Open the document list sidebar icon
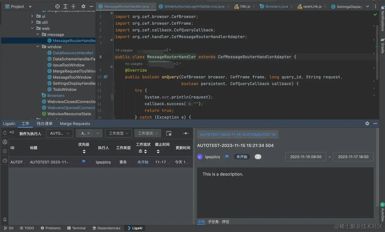 (5, 151)
